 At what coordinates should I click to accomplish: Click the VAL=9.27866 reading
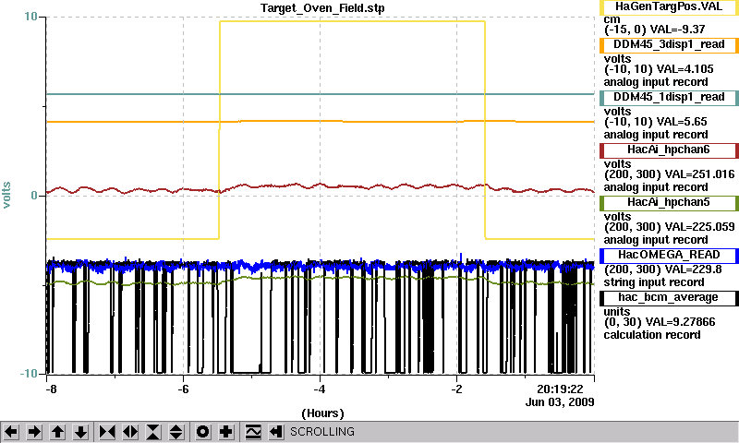pos(680,322)
